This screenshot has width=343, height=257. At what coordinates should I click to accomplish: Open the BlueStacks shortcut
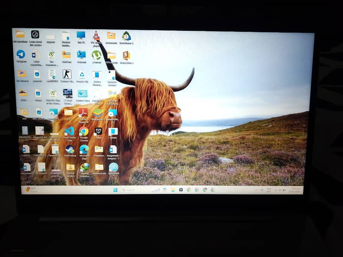pyautogui.click(x=98, y=113)
